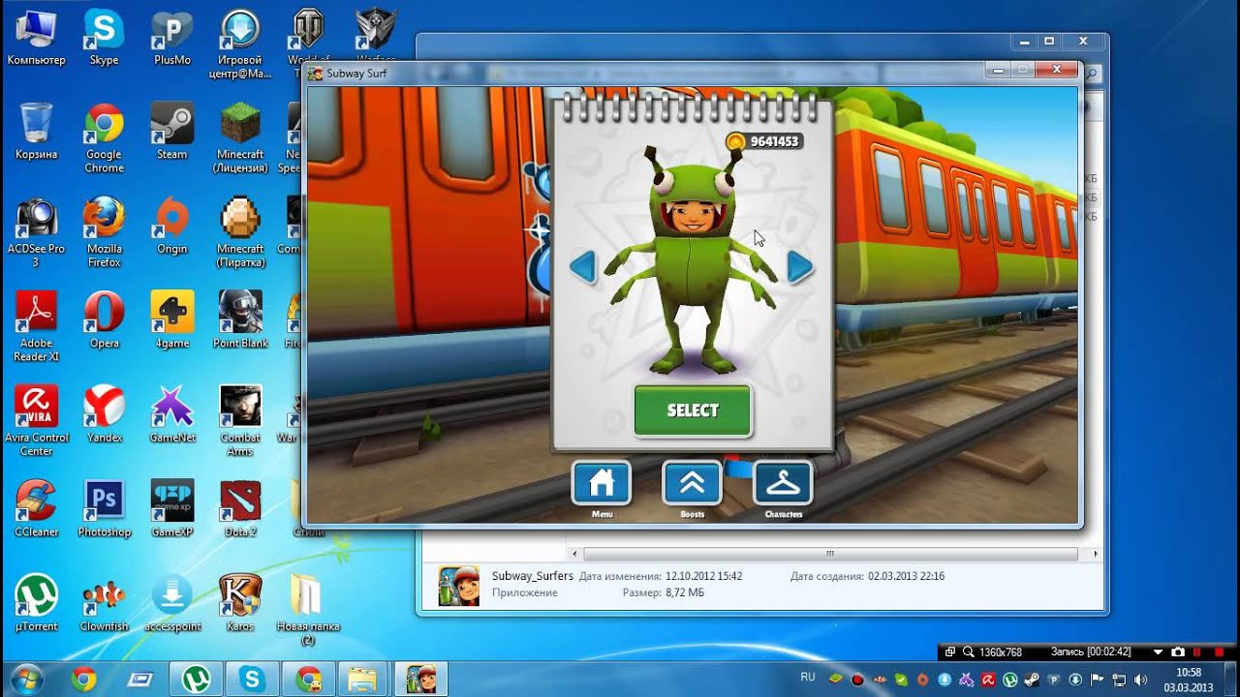Open the Skype desktop shortcut
This screenshot has height=697, width=1240.
[104, 37]
